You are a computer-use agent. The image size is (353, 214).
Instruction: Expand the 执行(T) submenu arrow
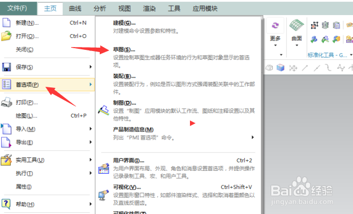pos(91,173)
